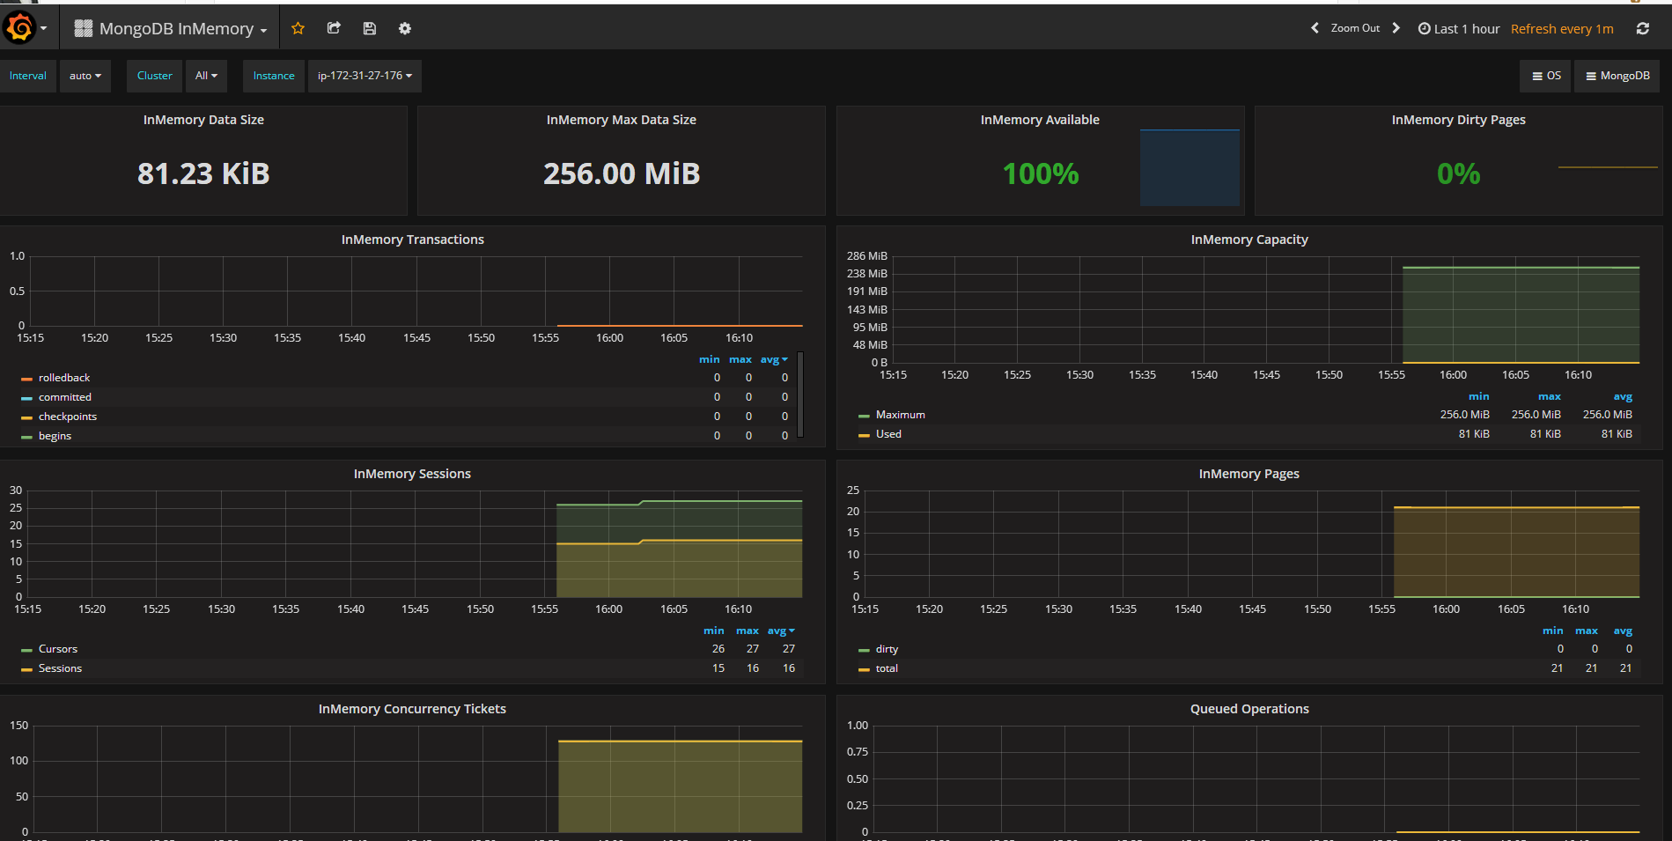Toggle the begins series in Transactions legend
The height and width of the screenshot is (841, 1672).
coord(55,436)
